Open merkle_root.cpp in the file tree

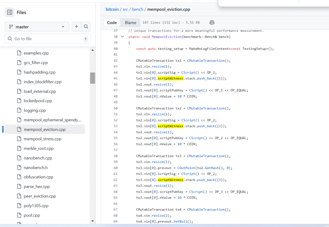[39, 148]
